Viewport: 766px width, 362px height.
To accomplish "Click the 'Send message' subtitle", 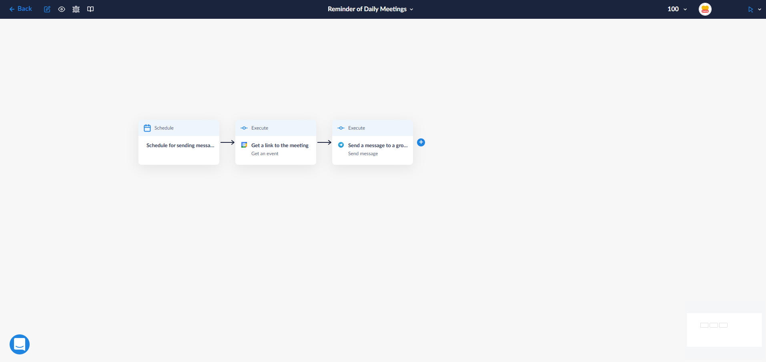I will click(x=363, y=154).
